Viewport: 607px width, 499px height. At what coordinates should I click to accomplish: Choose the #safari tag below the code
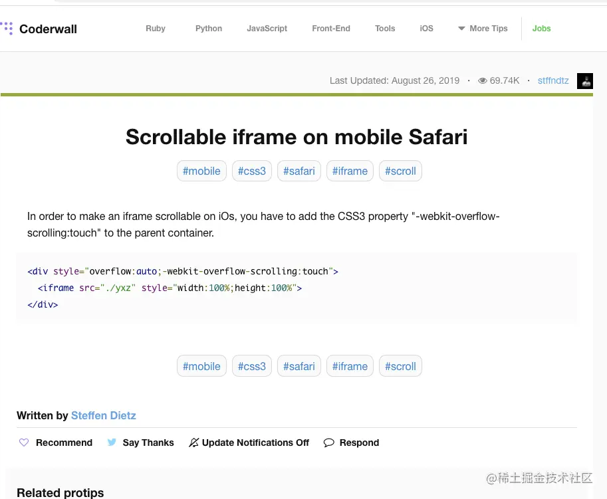coord(299,366)
